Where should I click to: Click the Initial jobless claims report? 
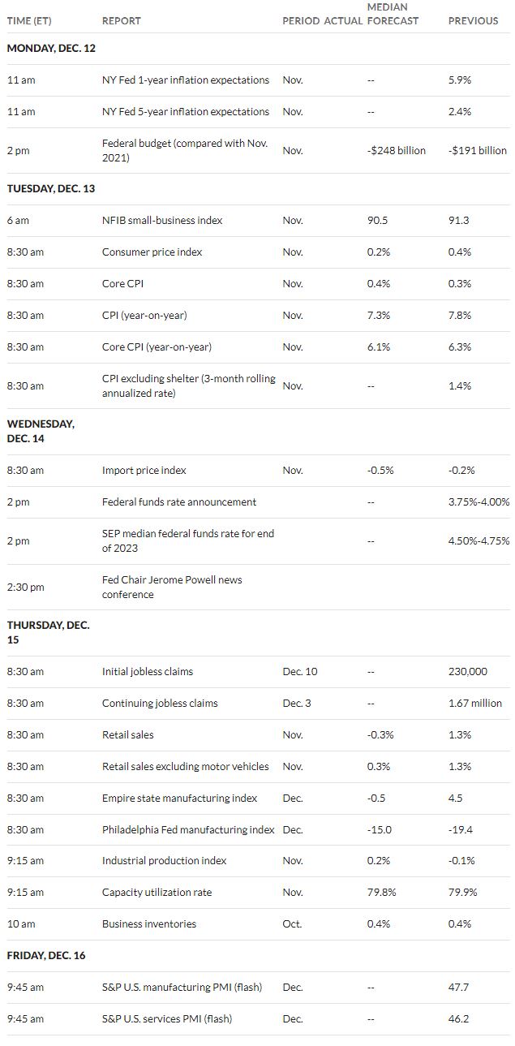coord(149,672)
